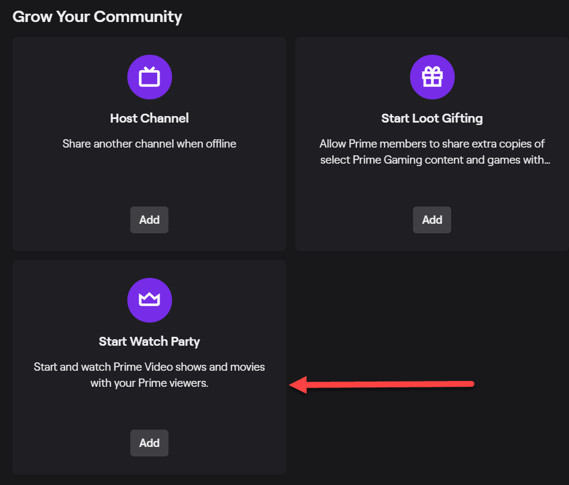Open the Start Watch Party title
The width and height of the screenshot is (569, 485).
coord(149,341)
